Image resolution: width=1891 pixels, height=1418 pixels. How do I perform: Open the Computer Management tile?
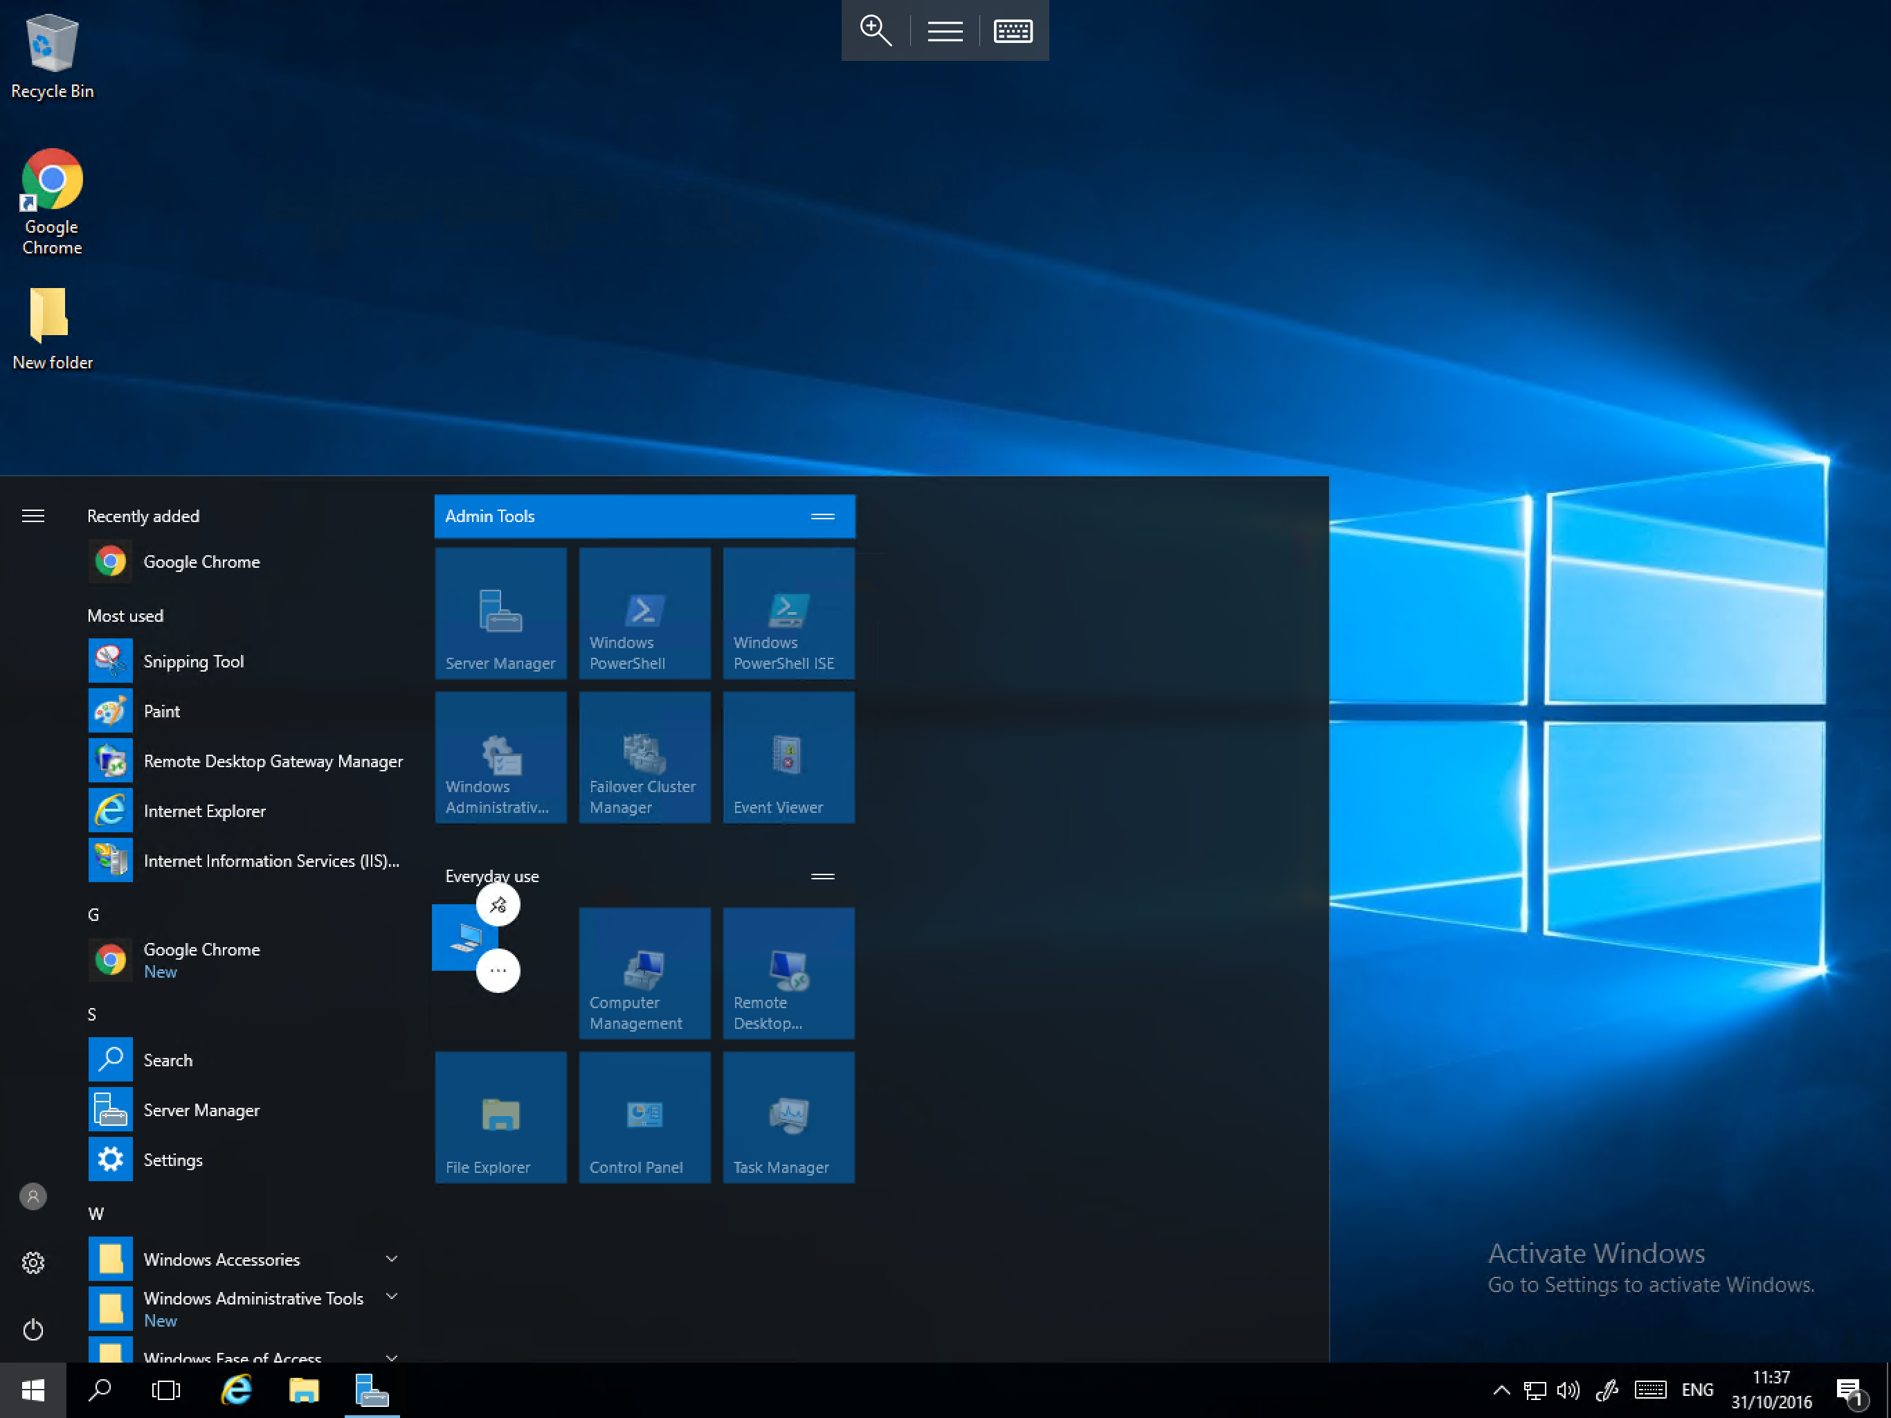(644, 973)
